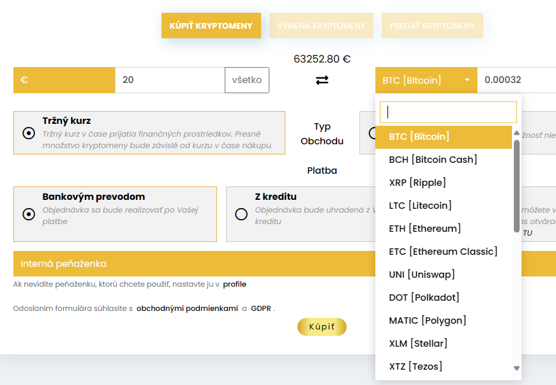Click the všetko button
This screenshot has height=385, width=556.
(246, 80)
